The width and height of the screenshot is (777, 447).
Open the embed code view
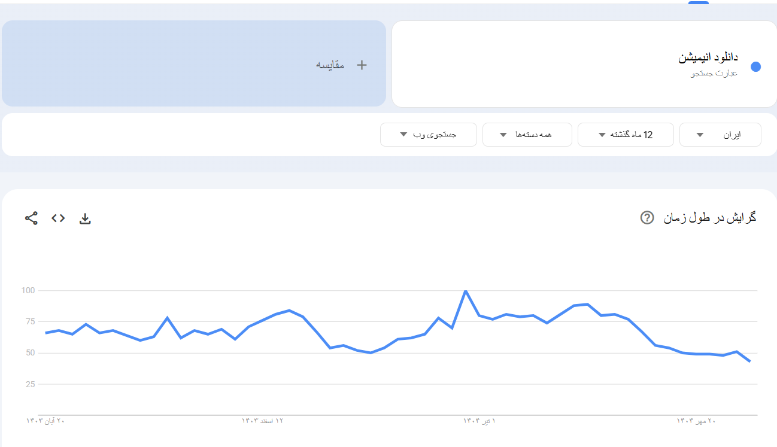57,218
